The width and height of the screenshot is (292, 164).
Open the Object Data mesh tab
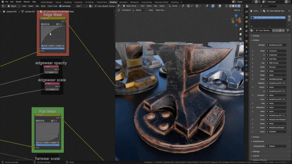tap(246, 70)
